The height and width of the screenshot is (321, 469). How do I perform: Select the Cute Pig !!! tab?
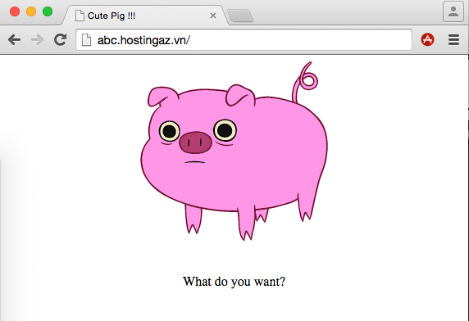pyautogui.click(x=145, y=16)
